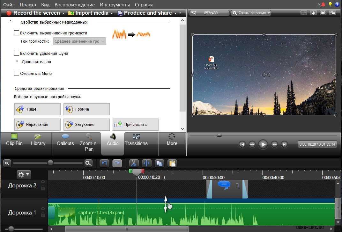Screen dimensions: 342x232
Task: Select the callout clip on Дорожка 2
Action: coord(227,189)
